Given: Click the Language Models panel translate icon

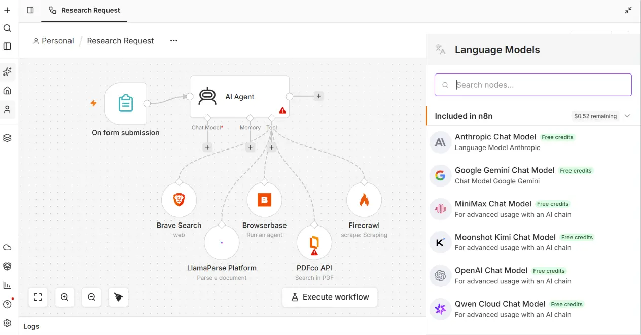Looking at the screenshot, I should click(x=440, y=49).
